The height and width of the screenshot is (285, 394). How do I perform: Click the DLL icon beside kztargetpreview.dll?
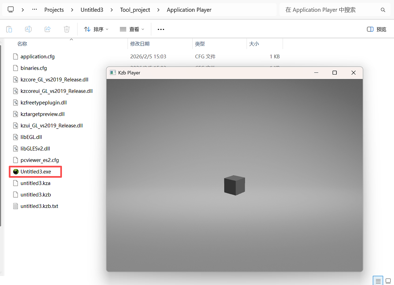[x=16, y=114]
